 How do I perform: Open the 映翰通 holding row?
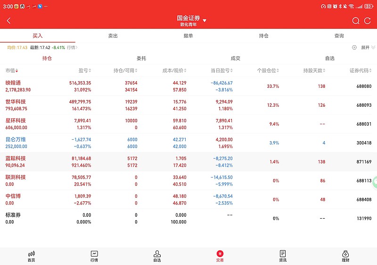188,86
